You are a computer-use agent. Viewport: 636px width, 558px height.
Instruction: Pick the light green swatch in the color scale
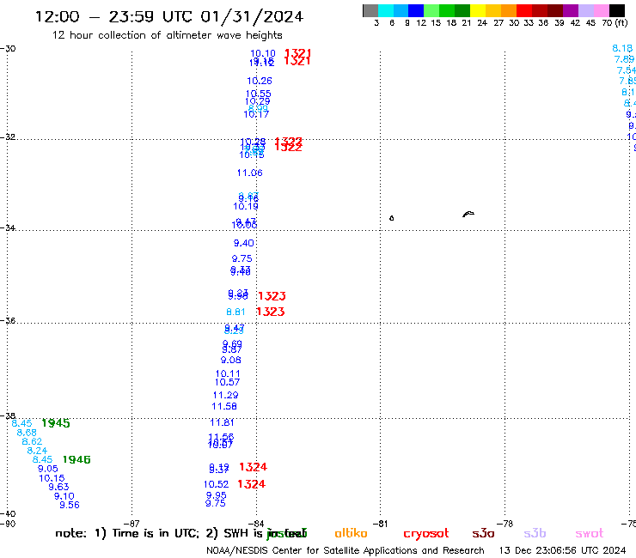(431, 10)
